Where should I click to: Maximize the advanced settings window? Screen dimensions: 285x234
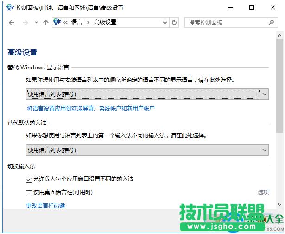click(252, 7)
